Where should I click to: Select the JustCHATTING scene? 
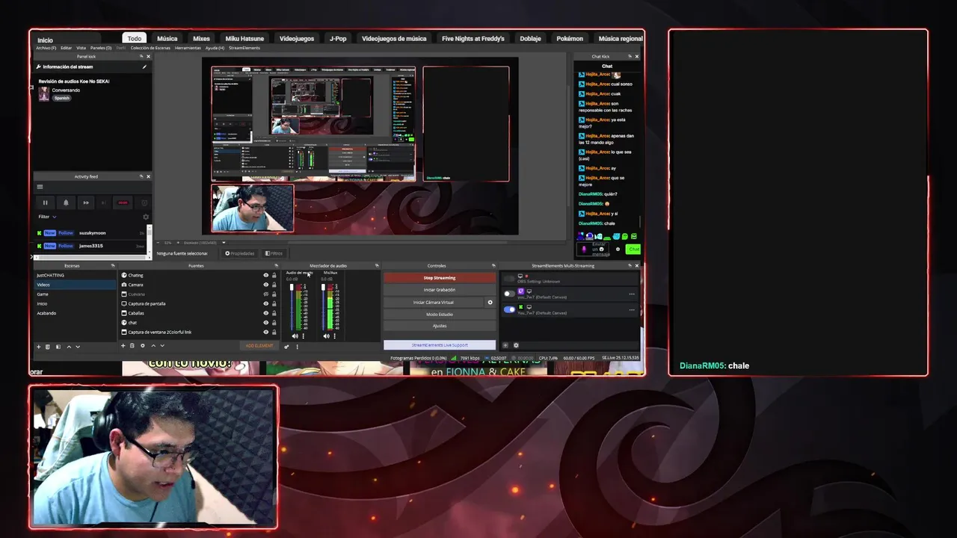[x=76, y=275]
